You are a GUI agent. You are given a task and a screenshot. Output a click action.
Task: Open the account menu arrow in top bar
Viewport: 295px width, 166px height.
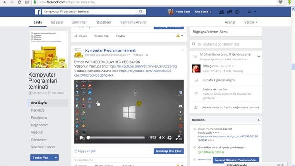[x=255, y=12]
